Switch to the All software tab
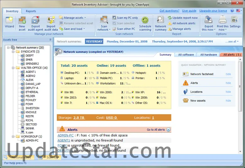Screen dimensions: 245x168 click(186, 55)
